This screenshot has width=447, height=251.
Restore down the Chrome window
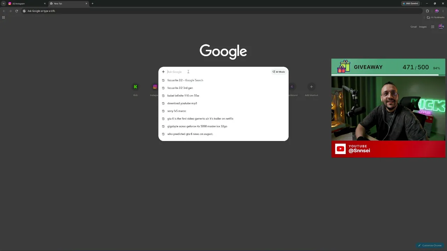[x=435, y=3]
